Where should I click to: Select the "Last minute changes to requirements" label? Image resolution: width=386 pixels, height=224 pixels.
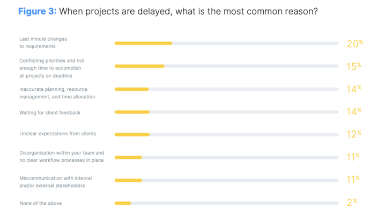[43, 43]
